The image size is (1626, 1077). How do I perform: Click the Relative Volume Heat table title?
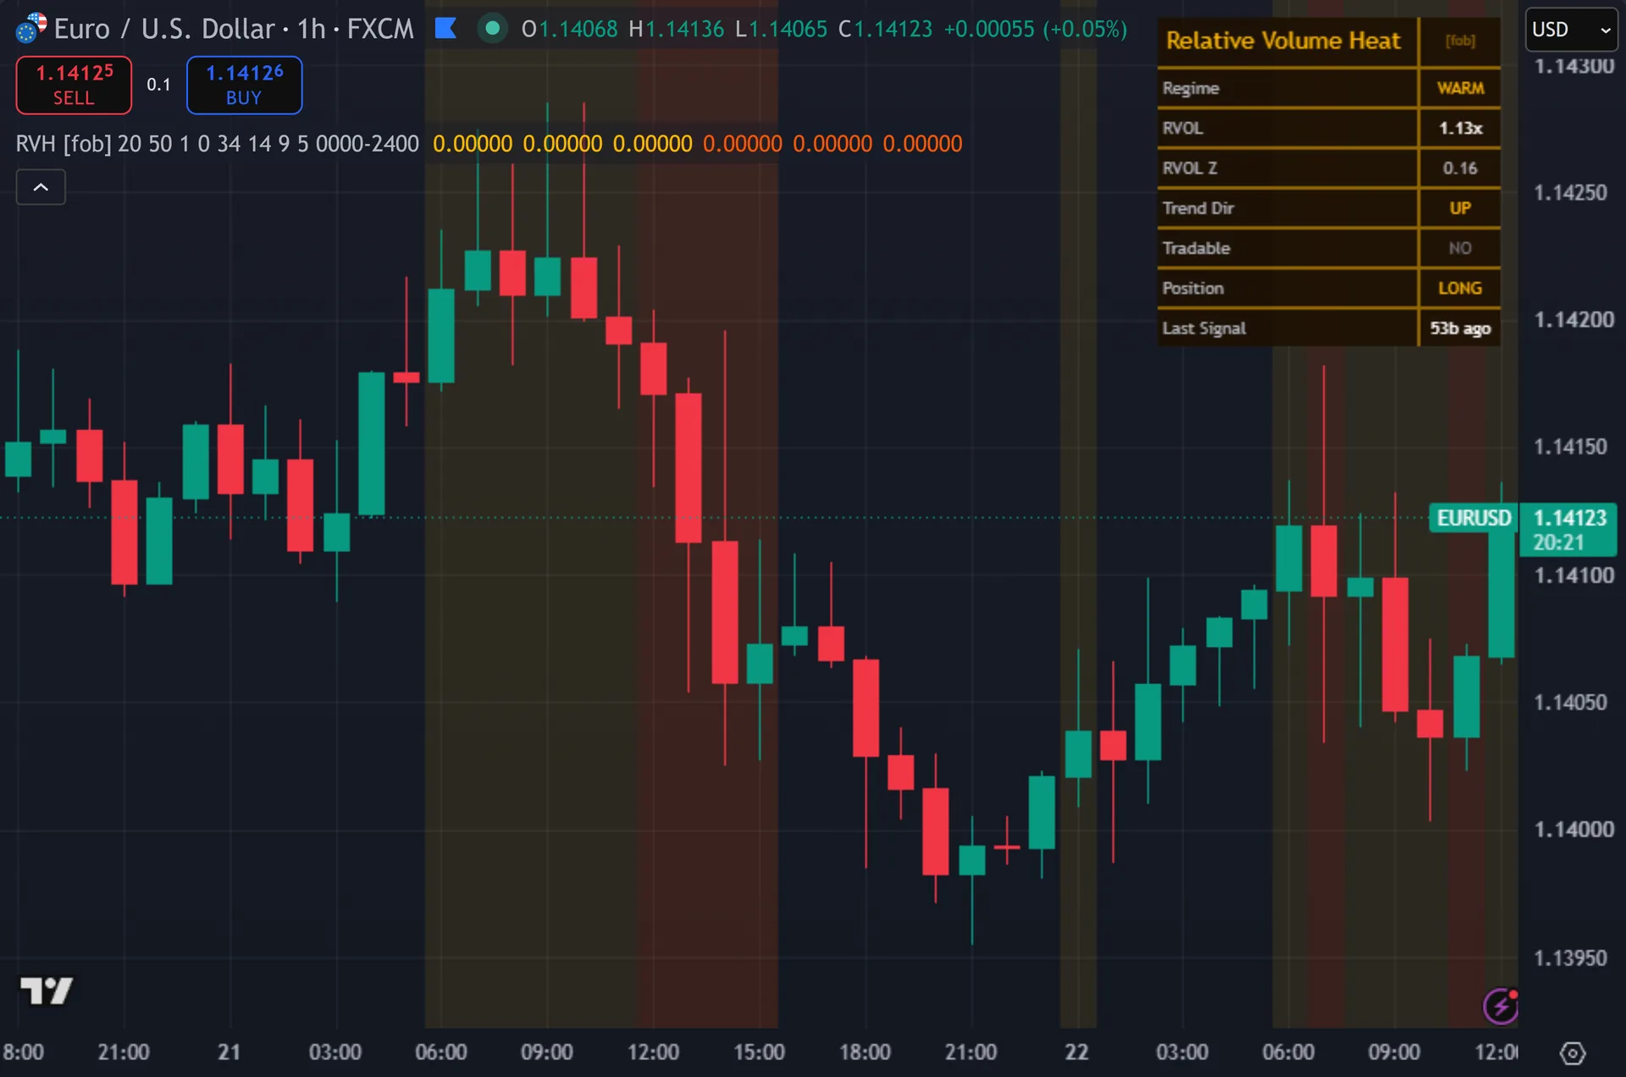click(x=1283, y=41)
